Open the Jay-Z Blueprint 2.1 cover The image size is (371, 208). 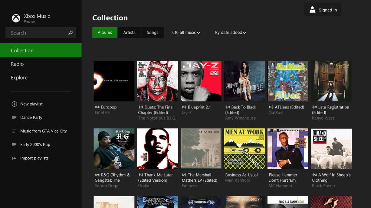(x=201, y=81)
